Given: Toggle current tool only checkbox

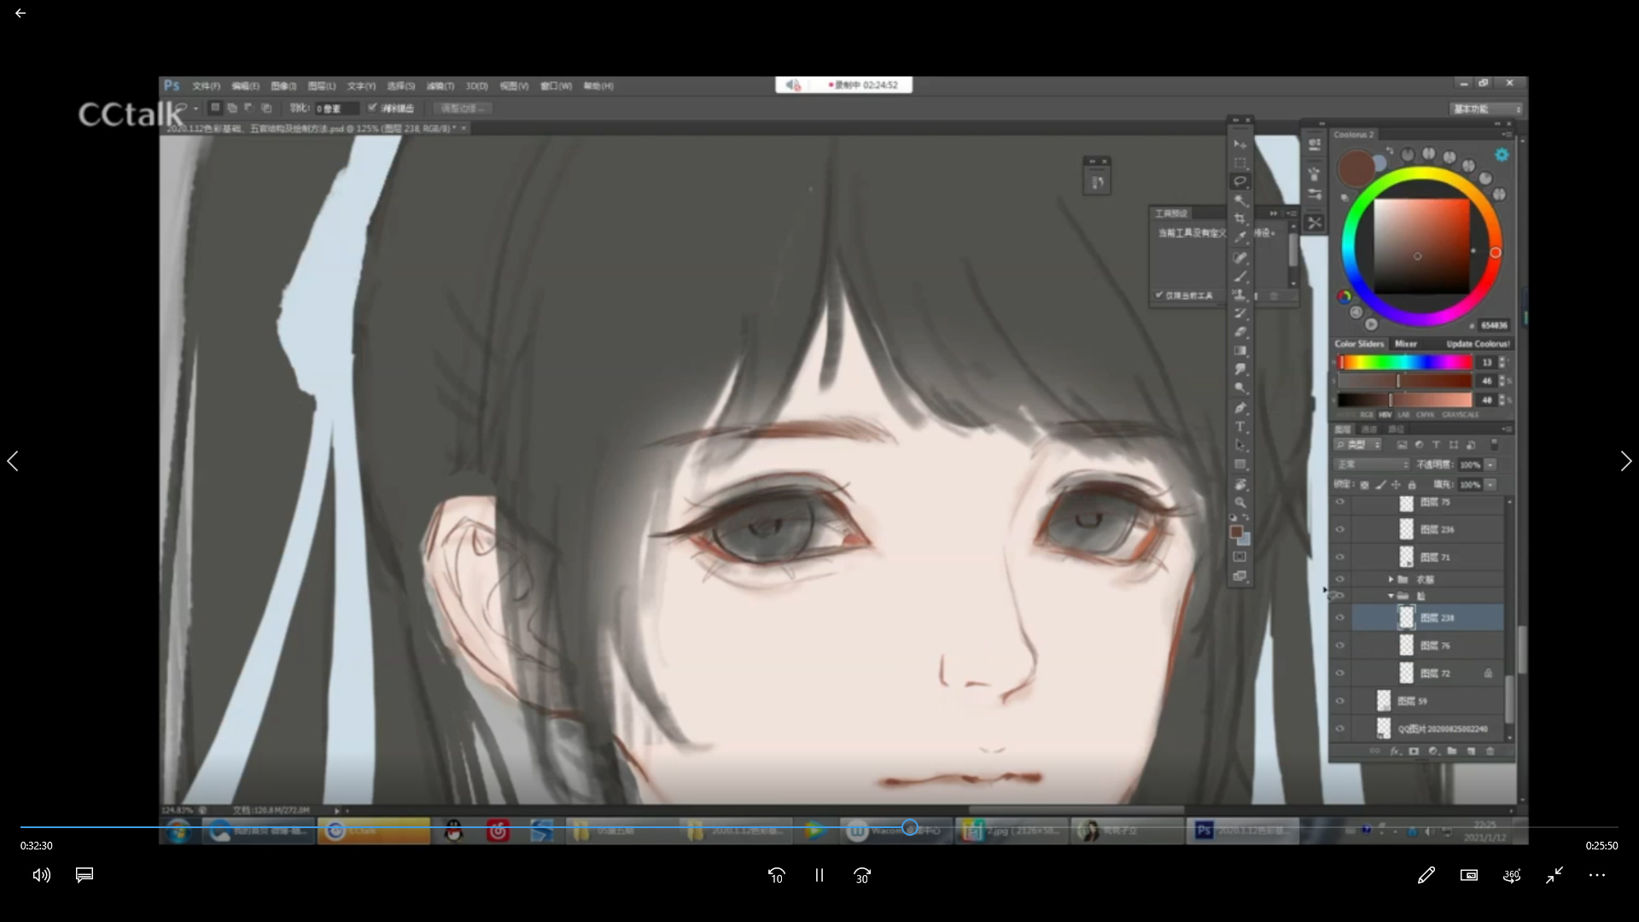Looking at the screenshot, I should click(x=1159, y=295).
